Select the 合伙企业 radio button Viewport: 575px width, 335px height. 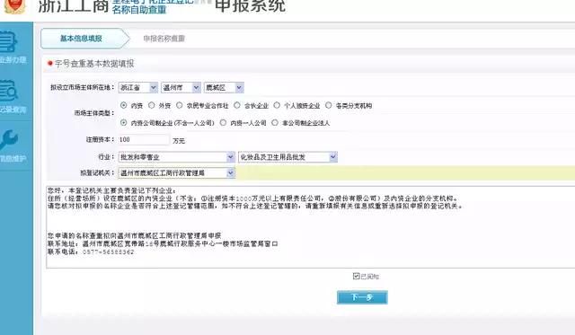(237, 106)
